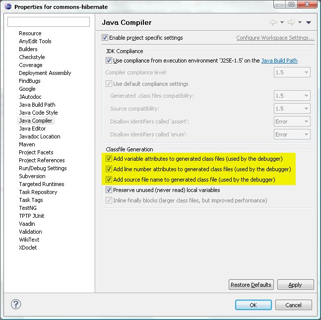
Task: Uncheck Use compliance from execution environment
Action: click(109, 61)
